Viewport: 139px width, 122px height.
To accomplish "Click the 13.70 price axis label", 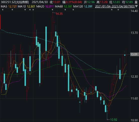I will point(134,33).
